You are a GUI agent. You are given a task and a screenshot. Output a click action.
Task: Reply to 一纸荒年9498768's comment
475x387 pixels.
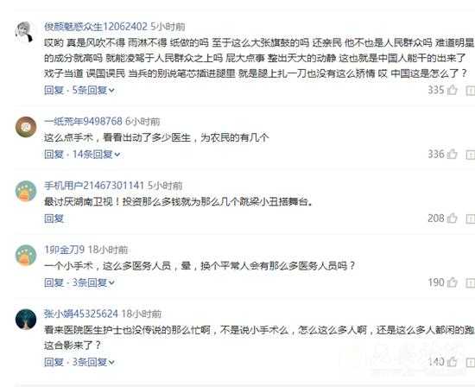tap(54, 155)
